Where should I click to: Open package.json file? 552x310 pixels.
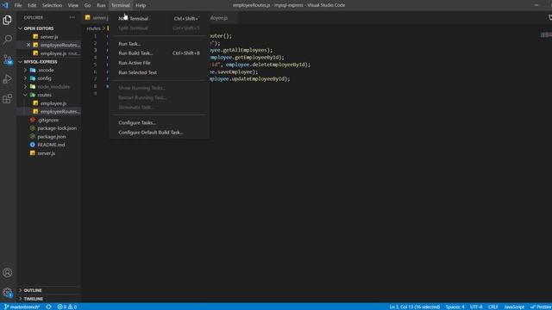pyautogui.click(x=52, y=136)
